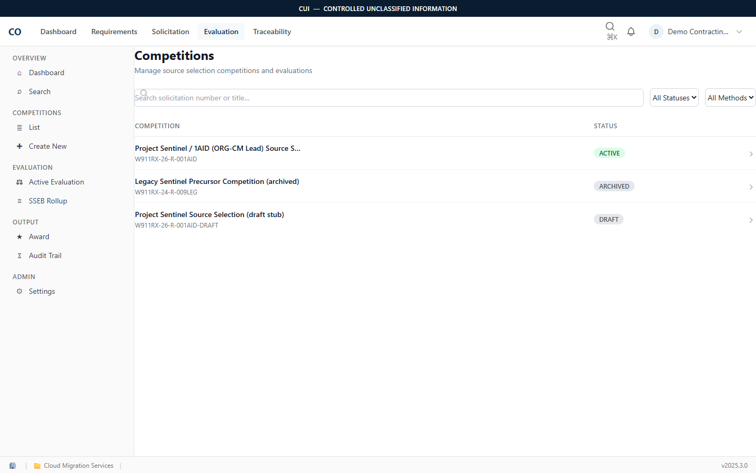This screenshot has width=756, height=473.
Task: Click the ARCHIVED status badge
Action: [614, 187]
